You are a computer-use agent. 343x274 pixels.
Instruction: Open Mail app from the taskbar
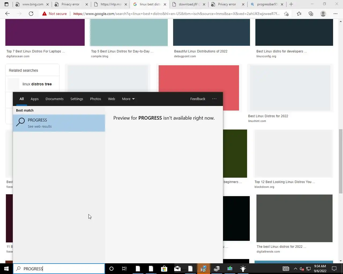pyautogui.click(x=177, y=269)
